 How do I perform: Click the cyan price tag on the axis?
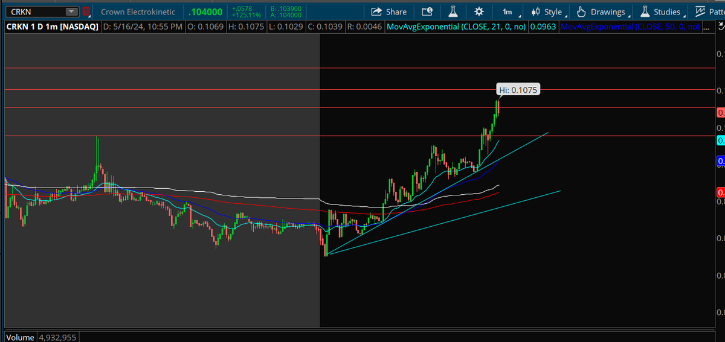pos(720,140)
